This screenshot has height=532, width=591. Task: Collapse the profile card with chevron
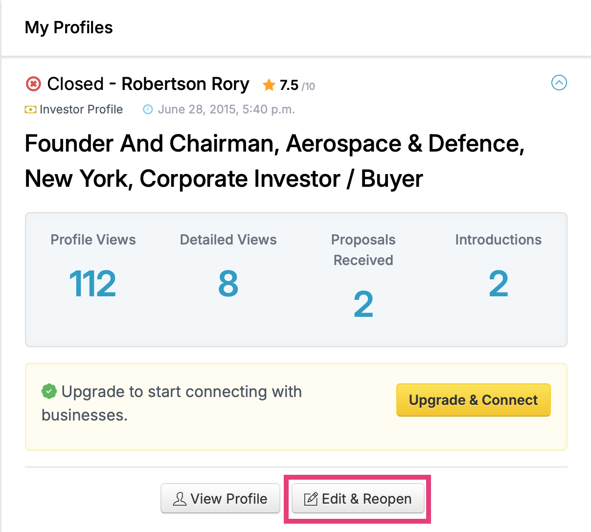(559, 83)
